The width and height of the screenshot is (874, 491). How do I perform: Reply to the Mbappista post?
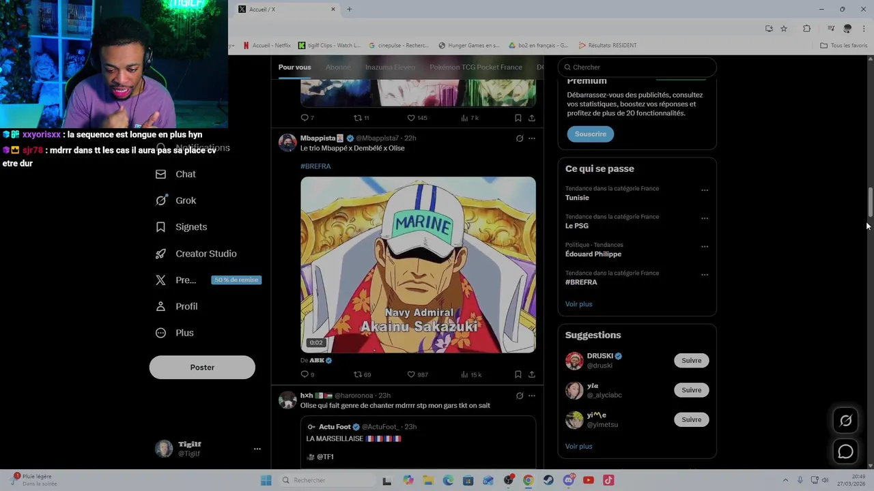click(307, 374)
